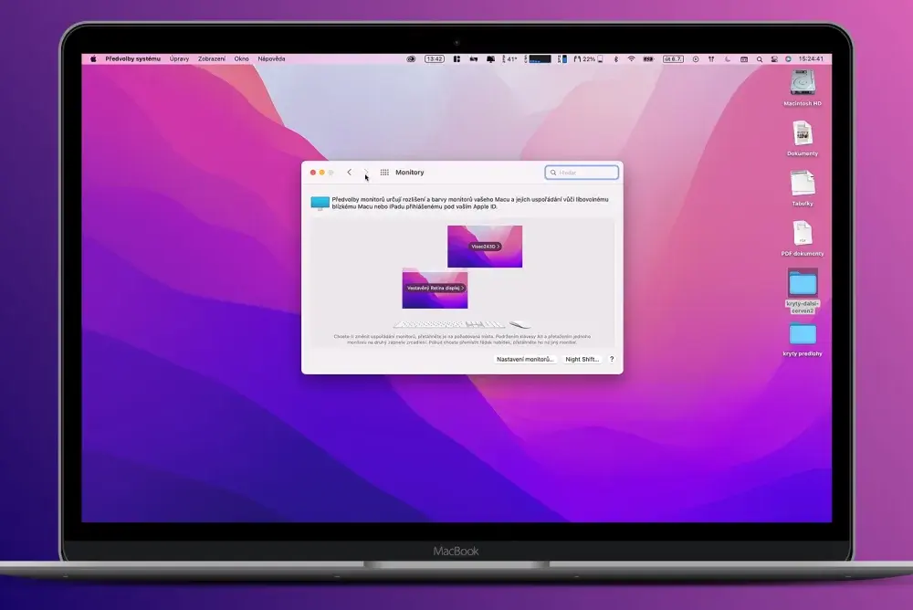Click the 22% status indicator in menu bar
The height and width of the screenshot is (610, 913).
point(588,58)
